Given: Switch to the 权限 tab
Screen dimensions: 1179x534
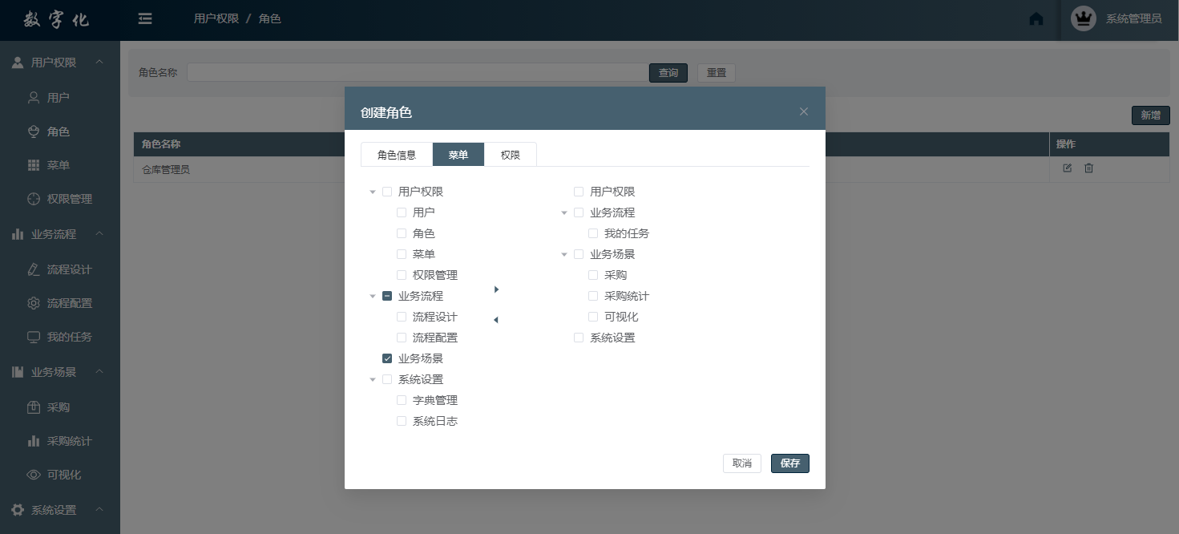Looking at the screenshot, I should click(x=511, y=155).
